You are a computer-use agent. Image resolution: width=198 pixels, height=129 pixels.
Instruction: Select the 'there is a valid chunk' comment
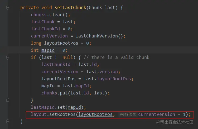pyautogui.click(x=117, y=57)
